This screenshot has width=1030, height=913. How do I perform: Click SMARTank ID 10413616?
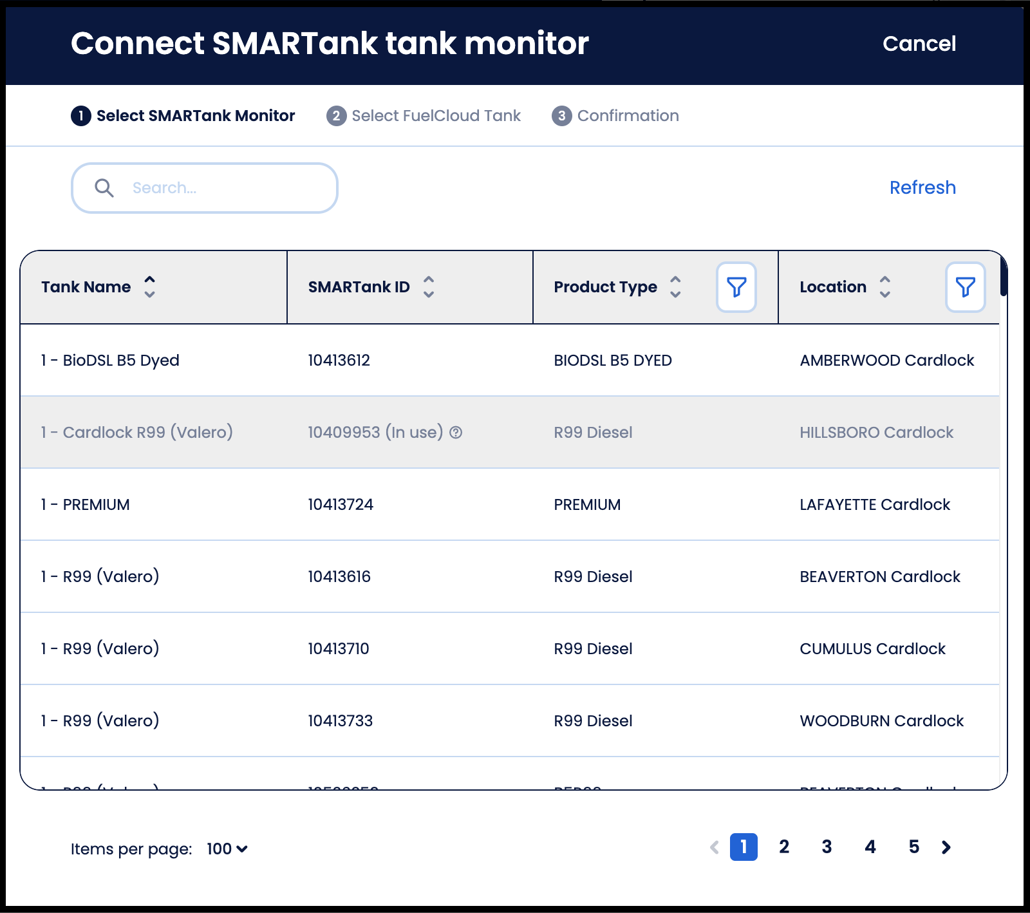[339, 577]
